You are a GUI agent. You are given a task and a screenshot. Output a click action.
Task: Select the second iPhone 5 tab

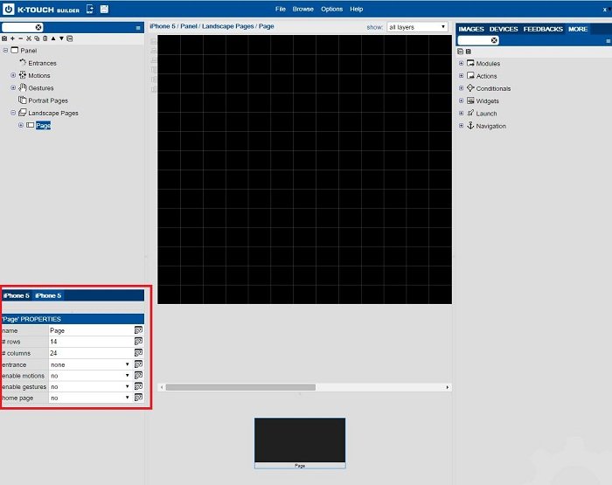(48, 295)
